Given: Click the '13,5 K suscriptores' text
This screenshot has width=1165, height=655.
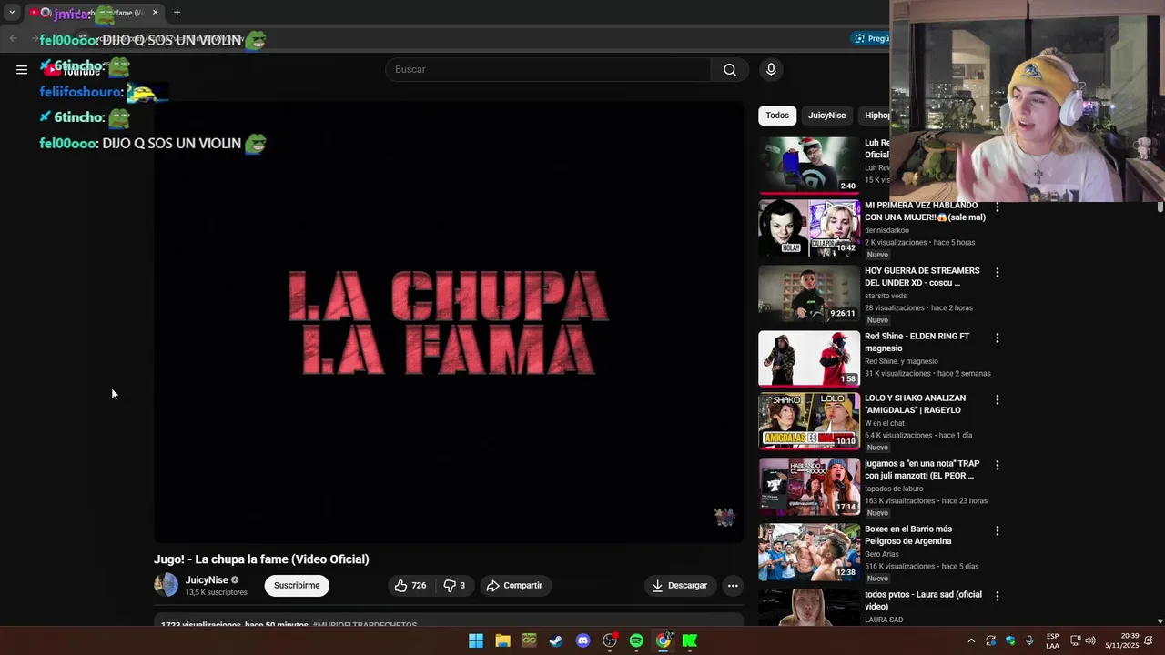Looking at the screenshot, I should pos(216,592).
